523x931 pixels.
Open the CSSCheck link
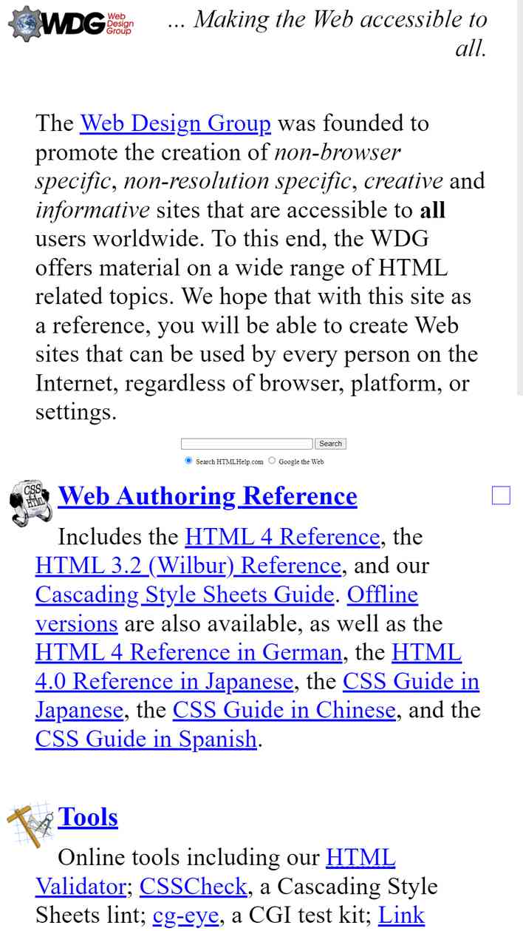coord(194,886)
